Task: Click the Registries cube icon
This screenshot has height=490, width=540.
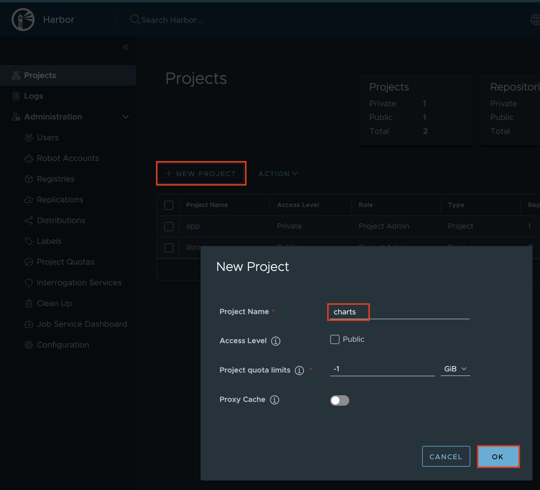Action: [x=29, y=179]
